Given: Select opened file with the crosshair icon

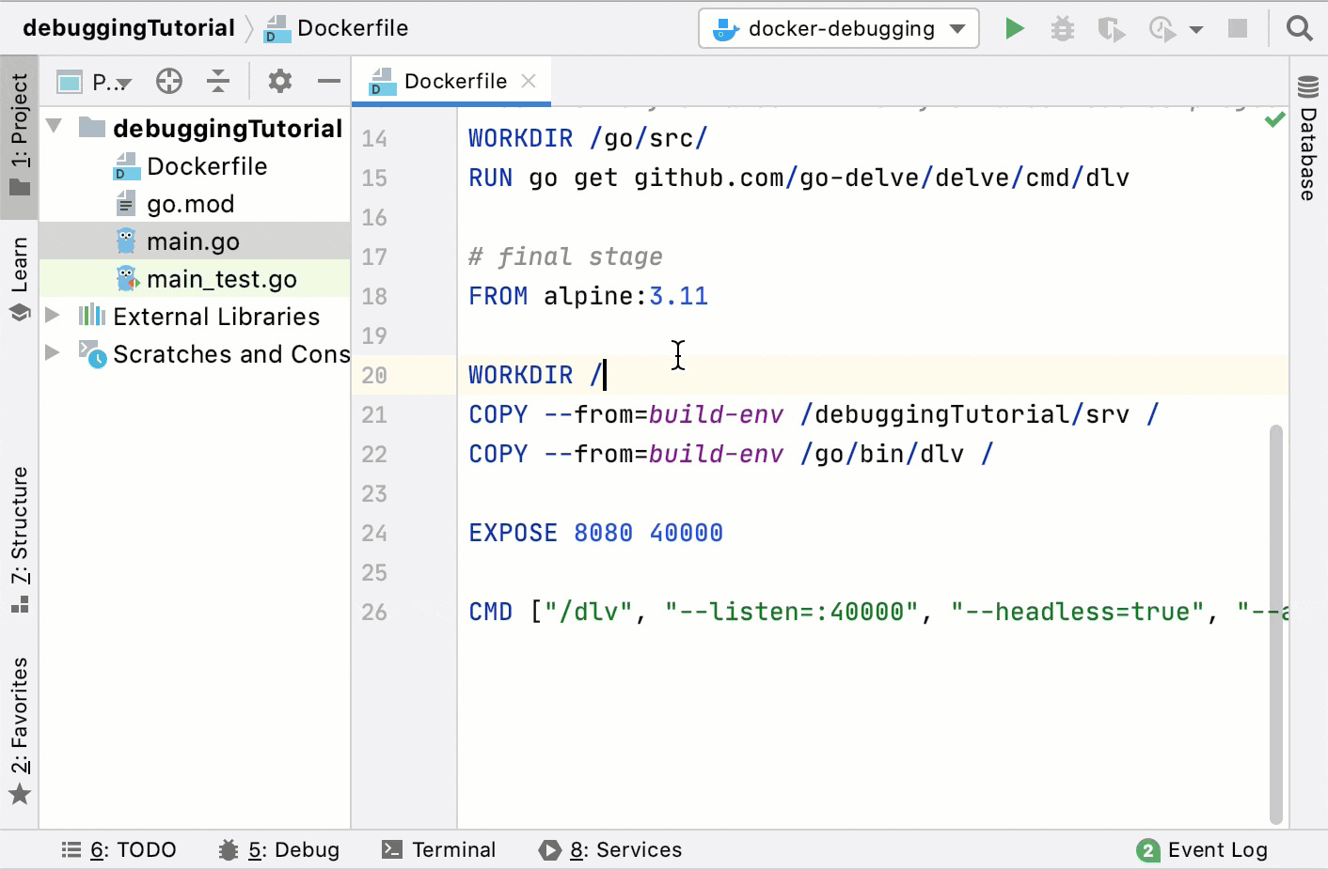Looking at the screenshot, I should pos(168,81).
